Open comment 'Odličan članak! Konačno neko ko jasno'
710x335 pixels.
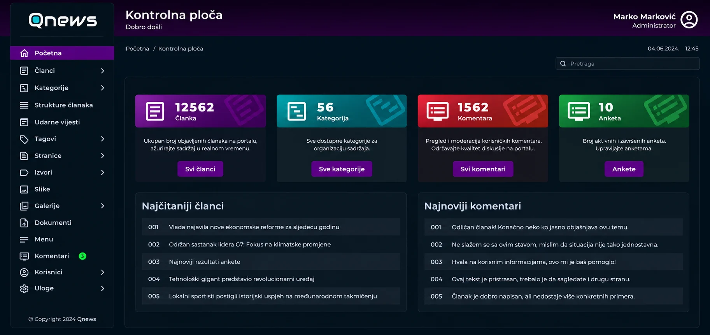pos(553,227)
